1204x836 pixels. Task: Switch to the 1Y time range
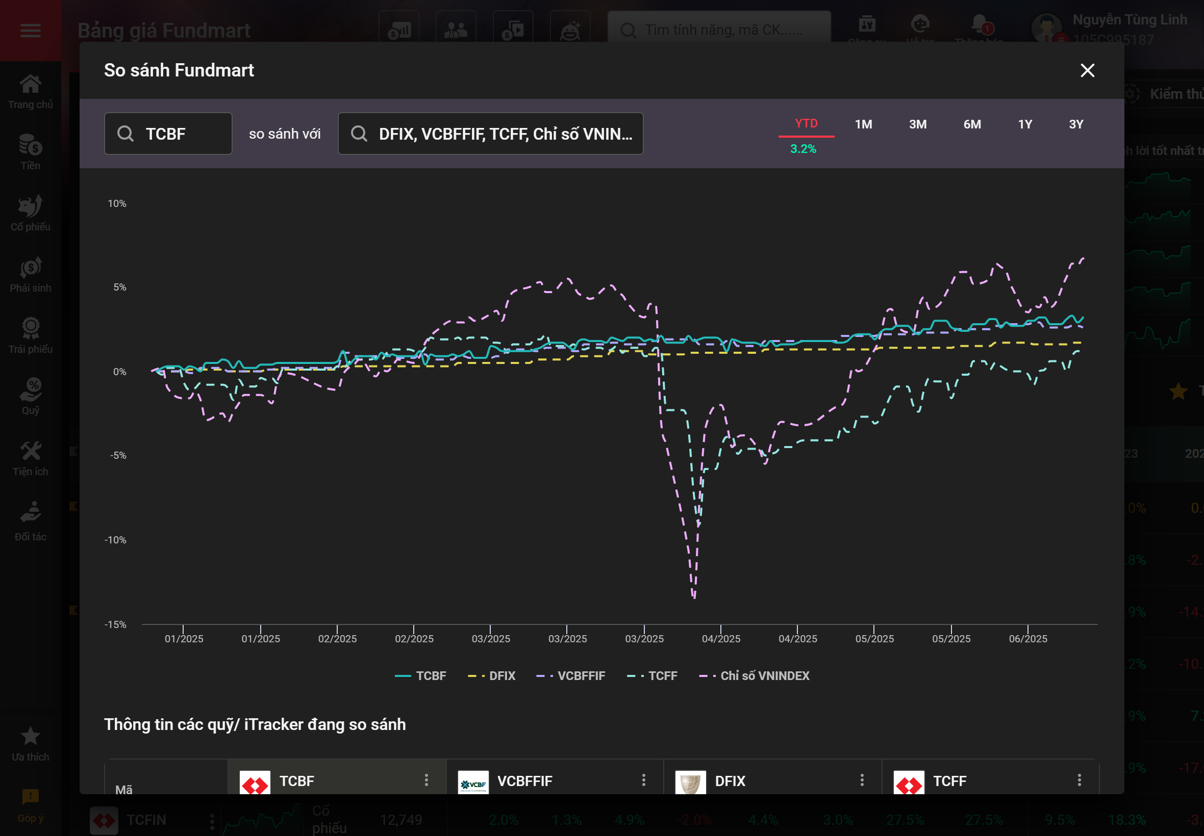coord(1025,124)
